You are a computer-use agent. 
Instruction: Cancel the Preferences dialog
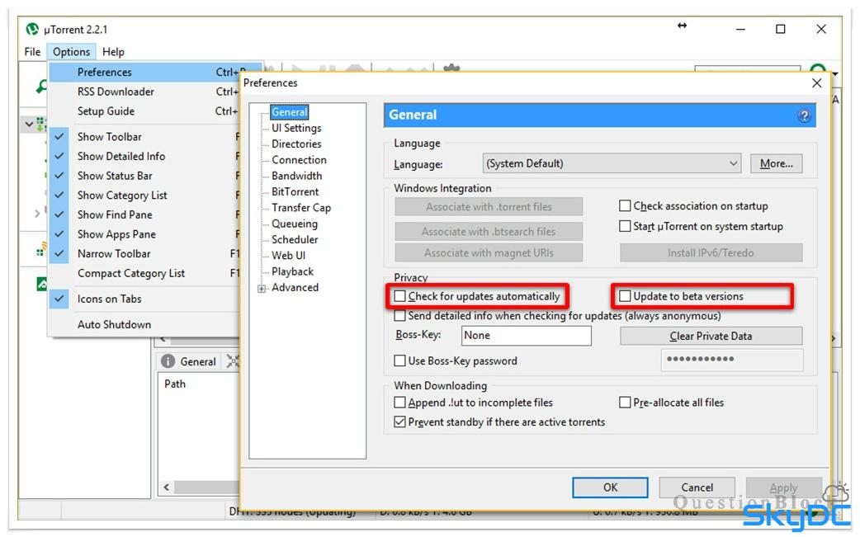697,488
